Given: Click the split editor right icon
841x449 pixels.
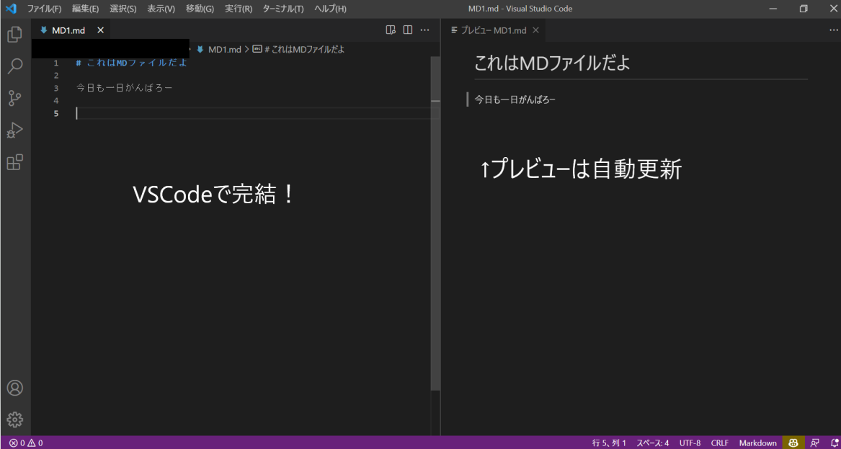Looking at the screenshot, I should click(x=408, y=30).
